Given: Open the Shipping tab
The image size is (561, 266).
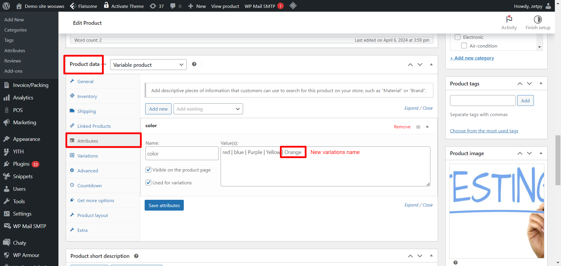Looking at the screenshot, I should (103, 111).
